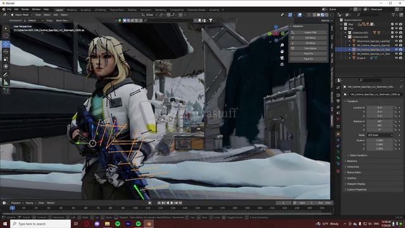Open the viewport Options dropdown
405x228 pixels.
click(327, 20)
